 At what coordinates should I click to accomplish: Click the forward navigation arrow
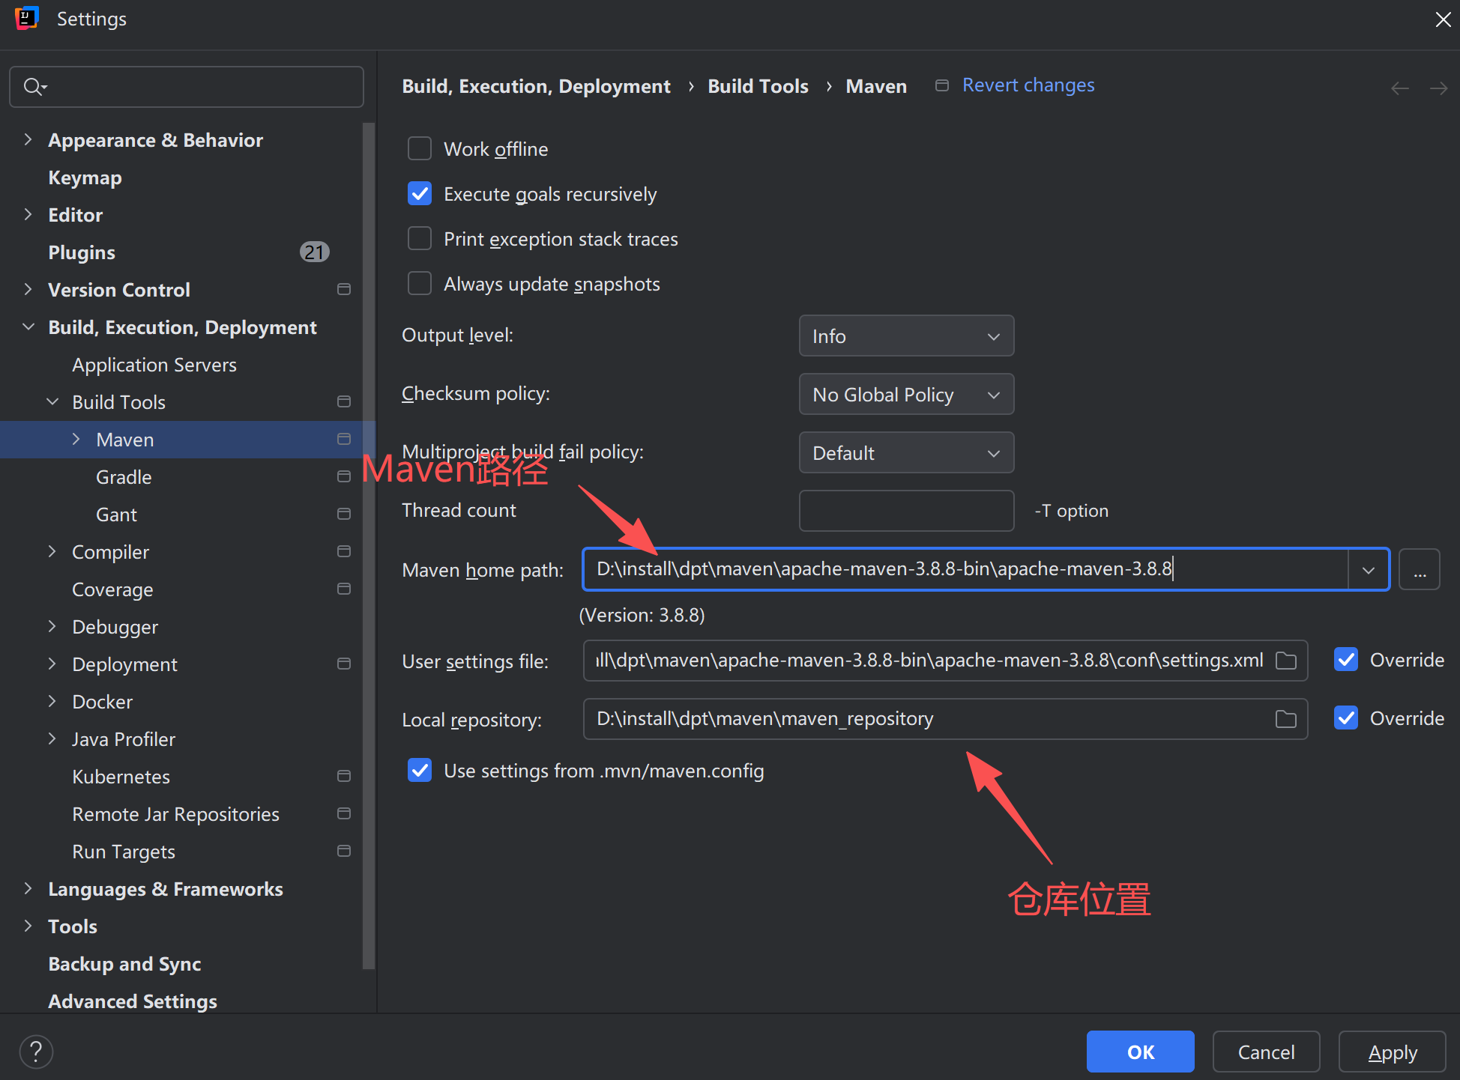tap(1438, 88)
